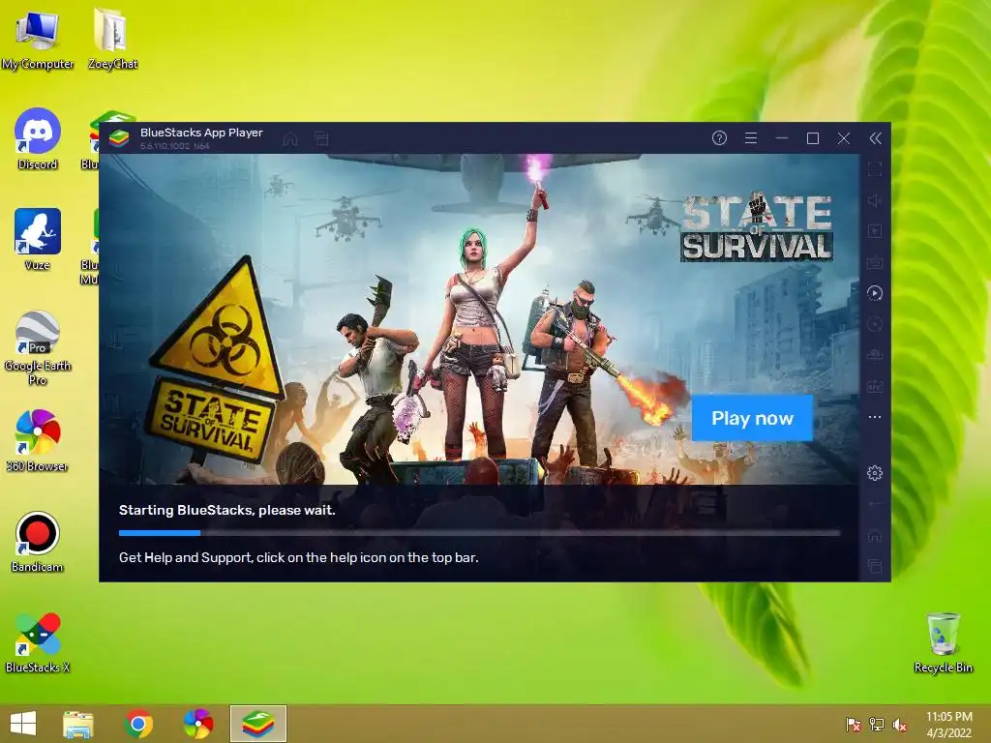Click the cursor lock icon in sidebar
The width and height of the screenshot is (991, 743).
pos(875,231)
